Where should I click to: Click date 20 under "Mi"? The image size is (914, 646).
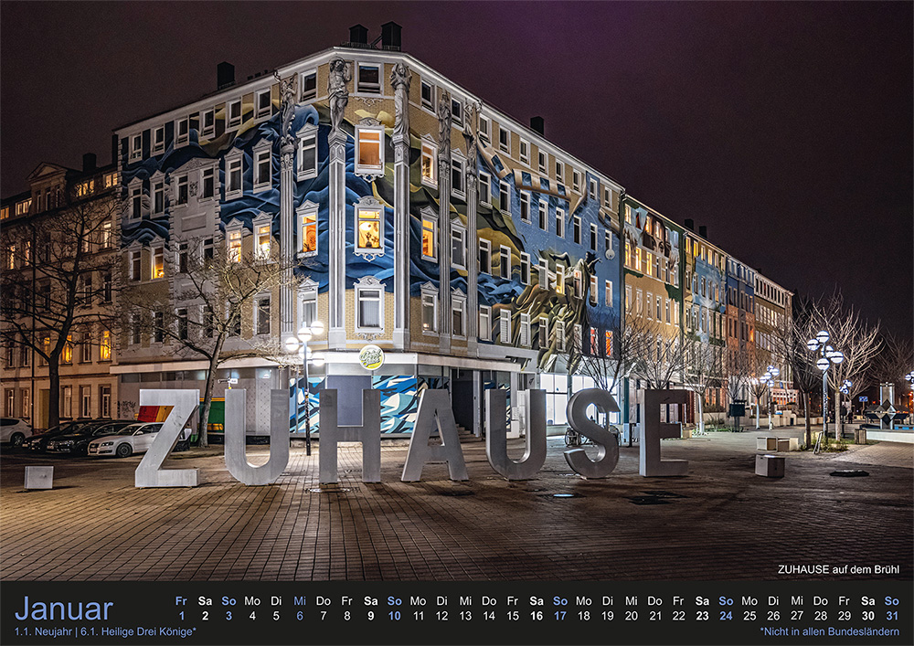coord(632,616)
